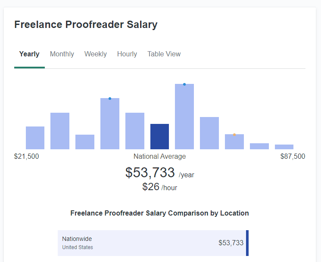Click the blue dot atop the tallest bar

(184, 84)
